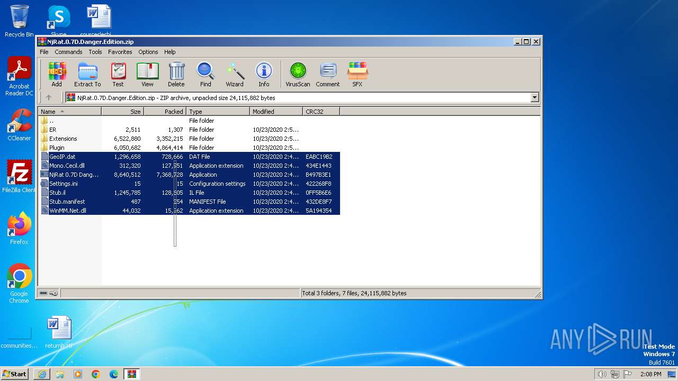678x381 pixels.
Task: Click the Add toolbar icon
Action: pos(57,75)
